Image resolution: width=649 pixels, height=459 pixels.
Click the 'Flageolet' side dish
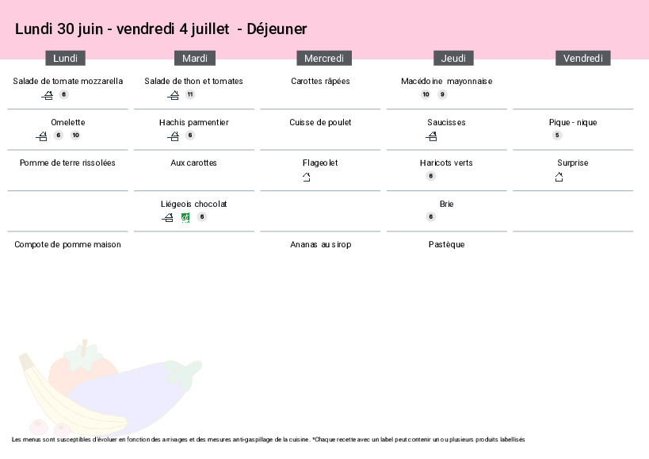[320, 163]
